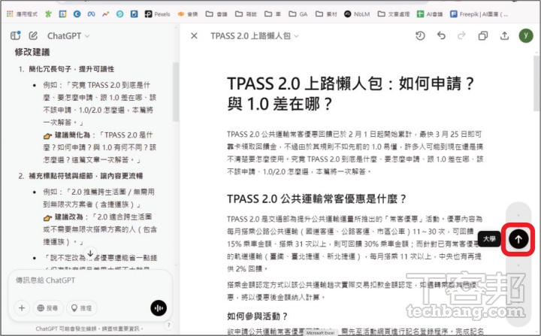Image resolution: width=541 pixels, height=336 pixels.
Task: Copy the canvas content
Action: click(483, 35)
